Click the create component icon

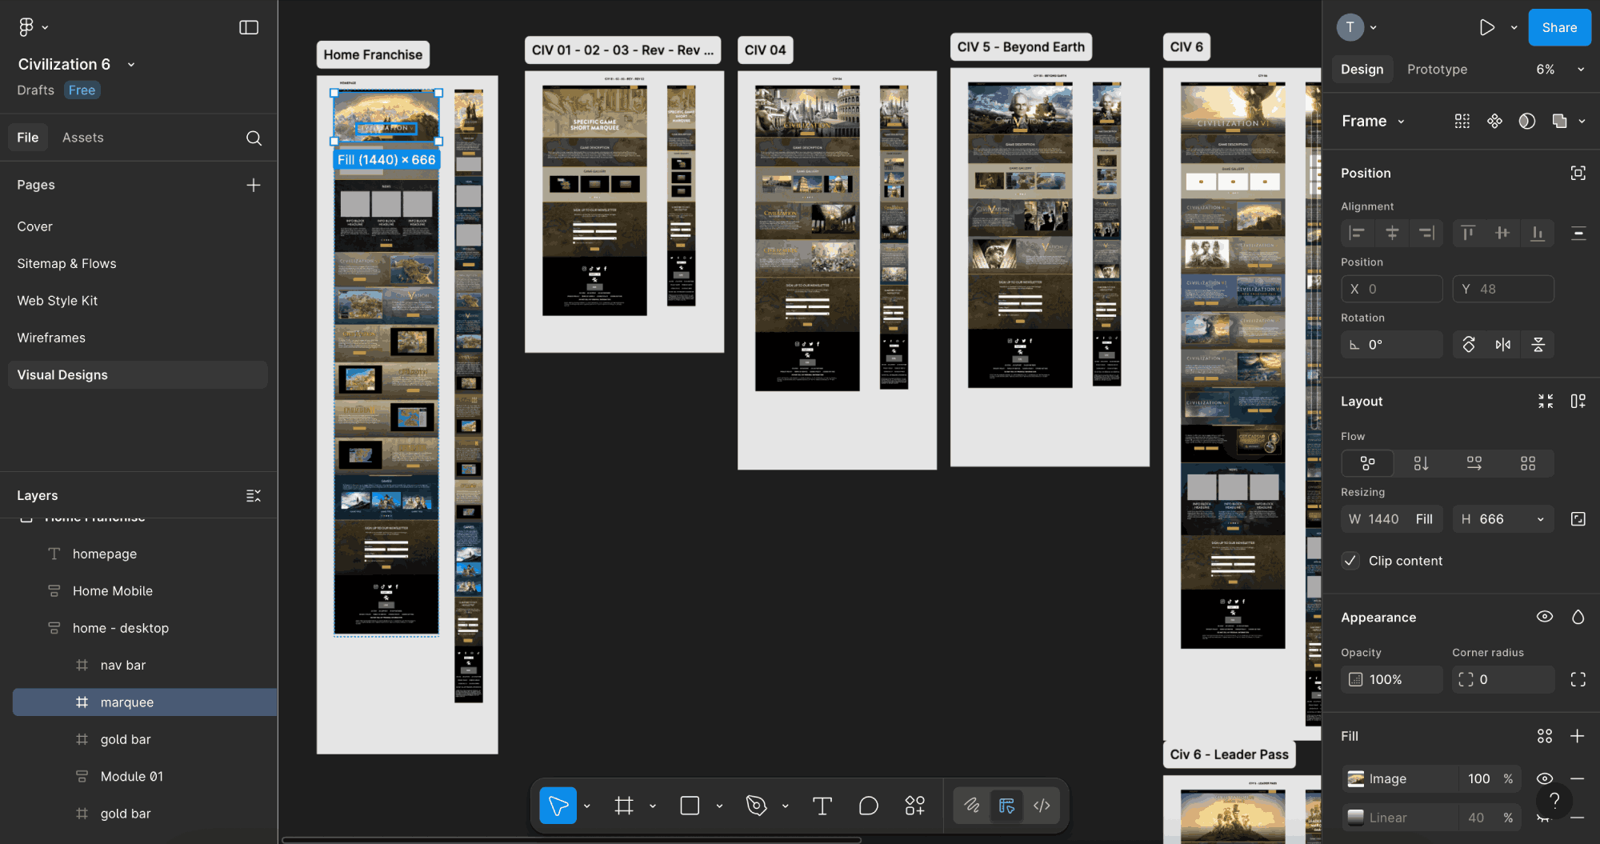point(1494,121)
